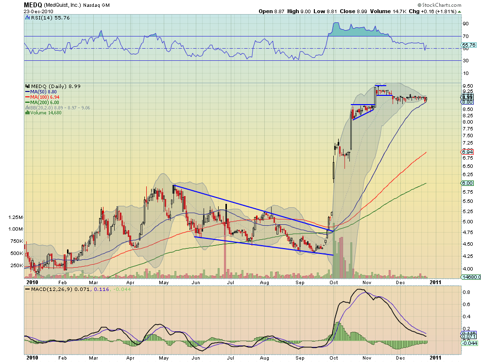Screen dimensions: 481x362
Task: Click the 'MEDQ (Daily) 8.99' legend label
Action: (x=55, y=86)
